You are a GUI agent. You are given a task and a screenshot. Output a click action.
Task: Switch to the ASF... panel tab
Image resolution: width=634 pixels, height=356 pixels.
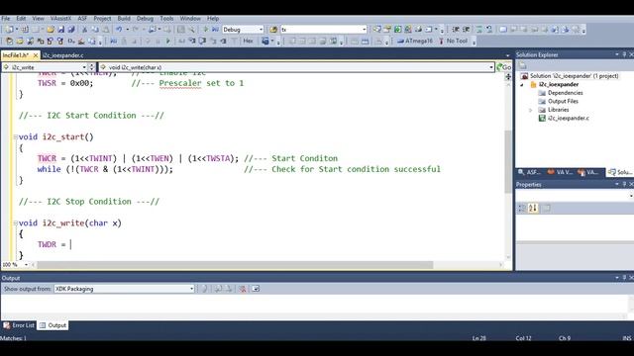[529, 172]
